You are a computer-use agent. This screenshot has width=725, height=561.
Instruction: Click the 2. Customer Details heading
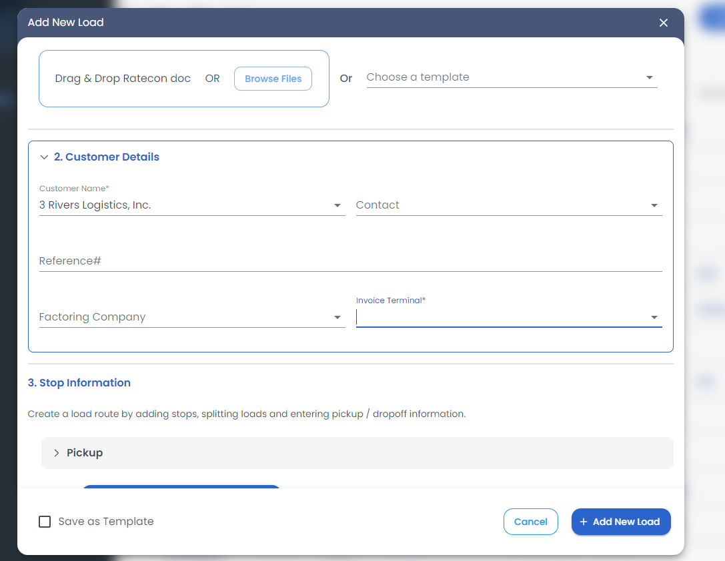[106, 157]
